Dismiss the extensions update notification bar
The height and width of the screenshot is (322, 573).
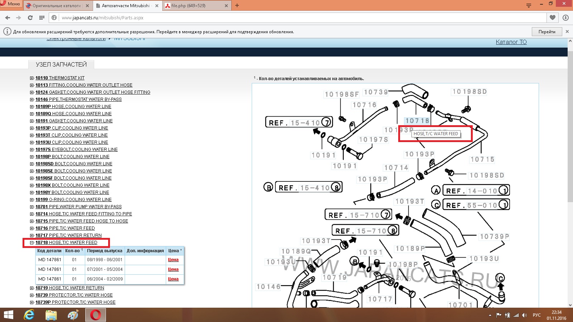click(x=567, y=31)
